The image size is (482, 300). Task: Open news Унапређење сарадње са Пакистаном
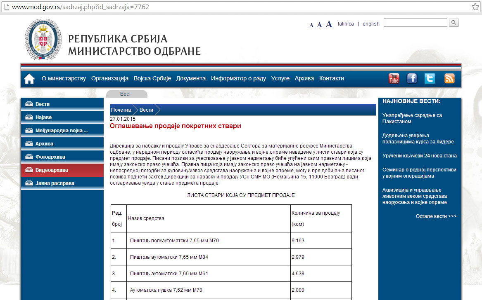tap(412, 118)
